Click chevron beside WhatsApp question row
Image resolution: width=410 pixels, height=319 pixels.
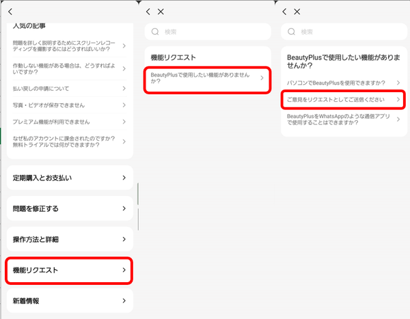(x=398, y=120)
